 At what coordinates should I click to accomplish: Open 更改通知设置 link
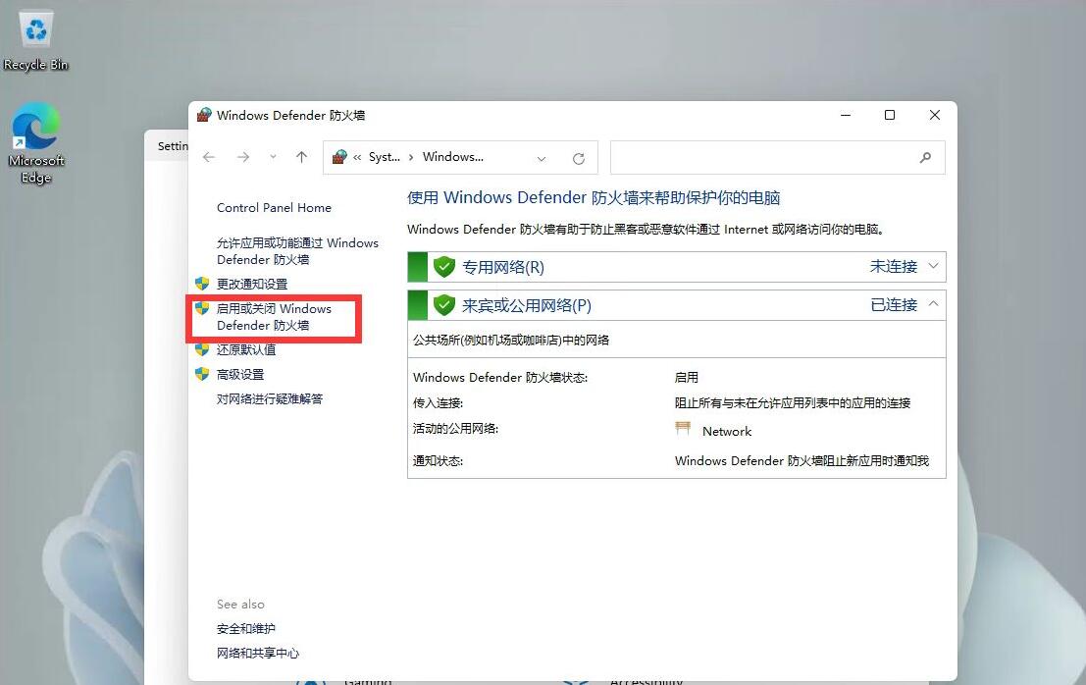point(251,284)
